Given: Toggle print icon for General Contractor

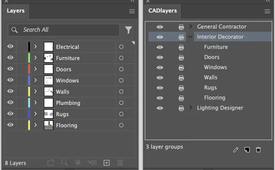Looking at the screenshot, I should point(181,27).
